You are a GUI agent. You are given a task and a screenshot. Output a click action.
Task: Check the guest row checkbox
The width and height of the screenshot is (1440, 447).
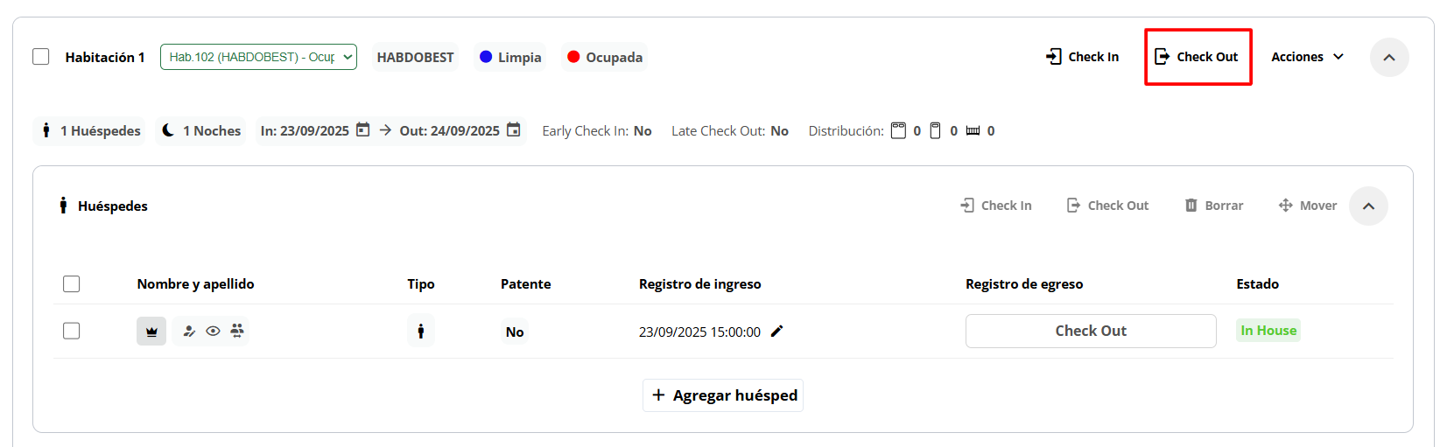[72, 331]
